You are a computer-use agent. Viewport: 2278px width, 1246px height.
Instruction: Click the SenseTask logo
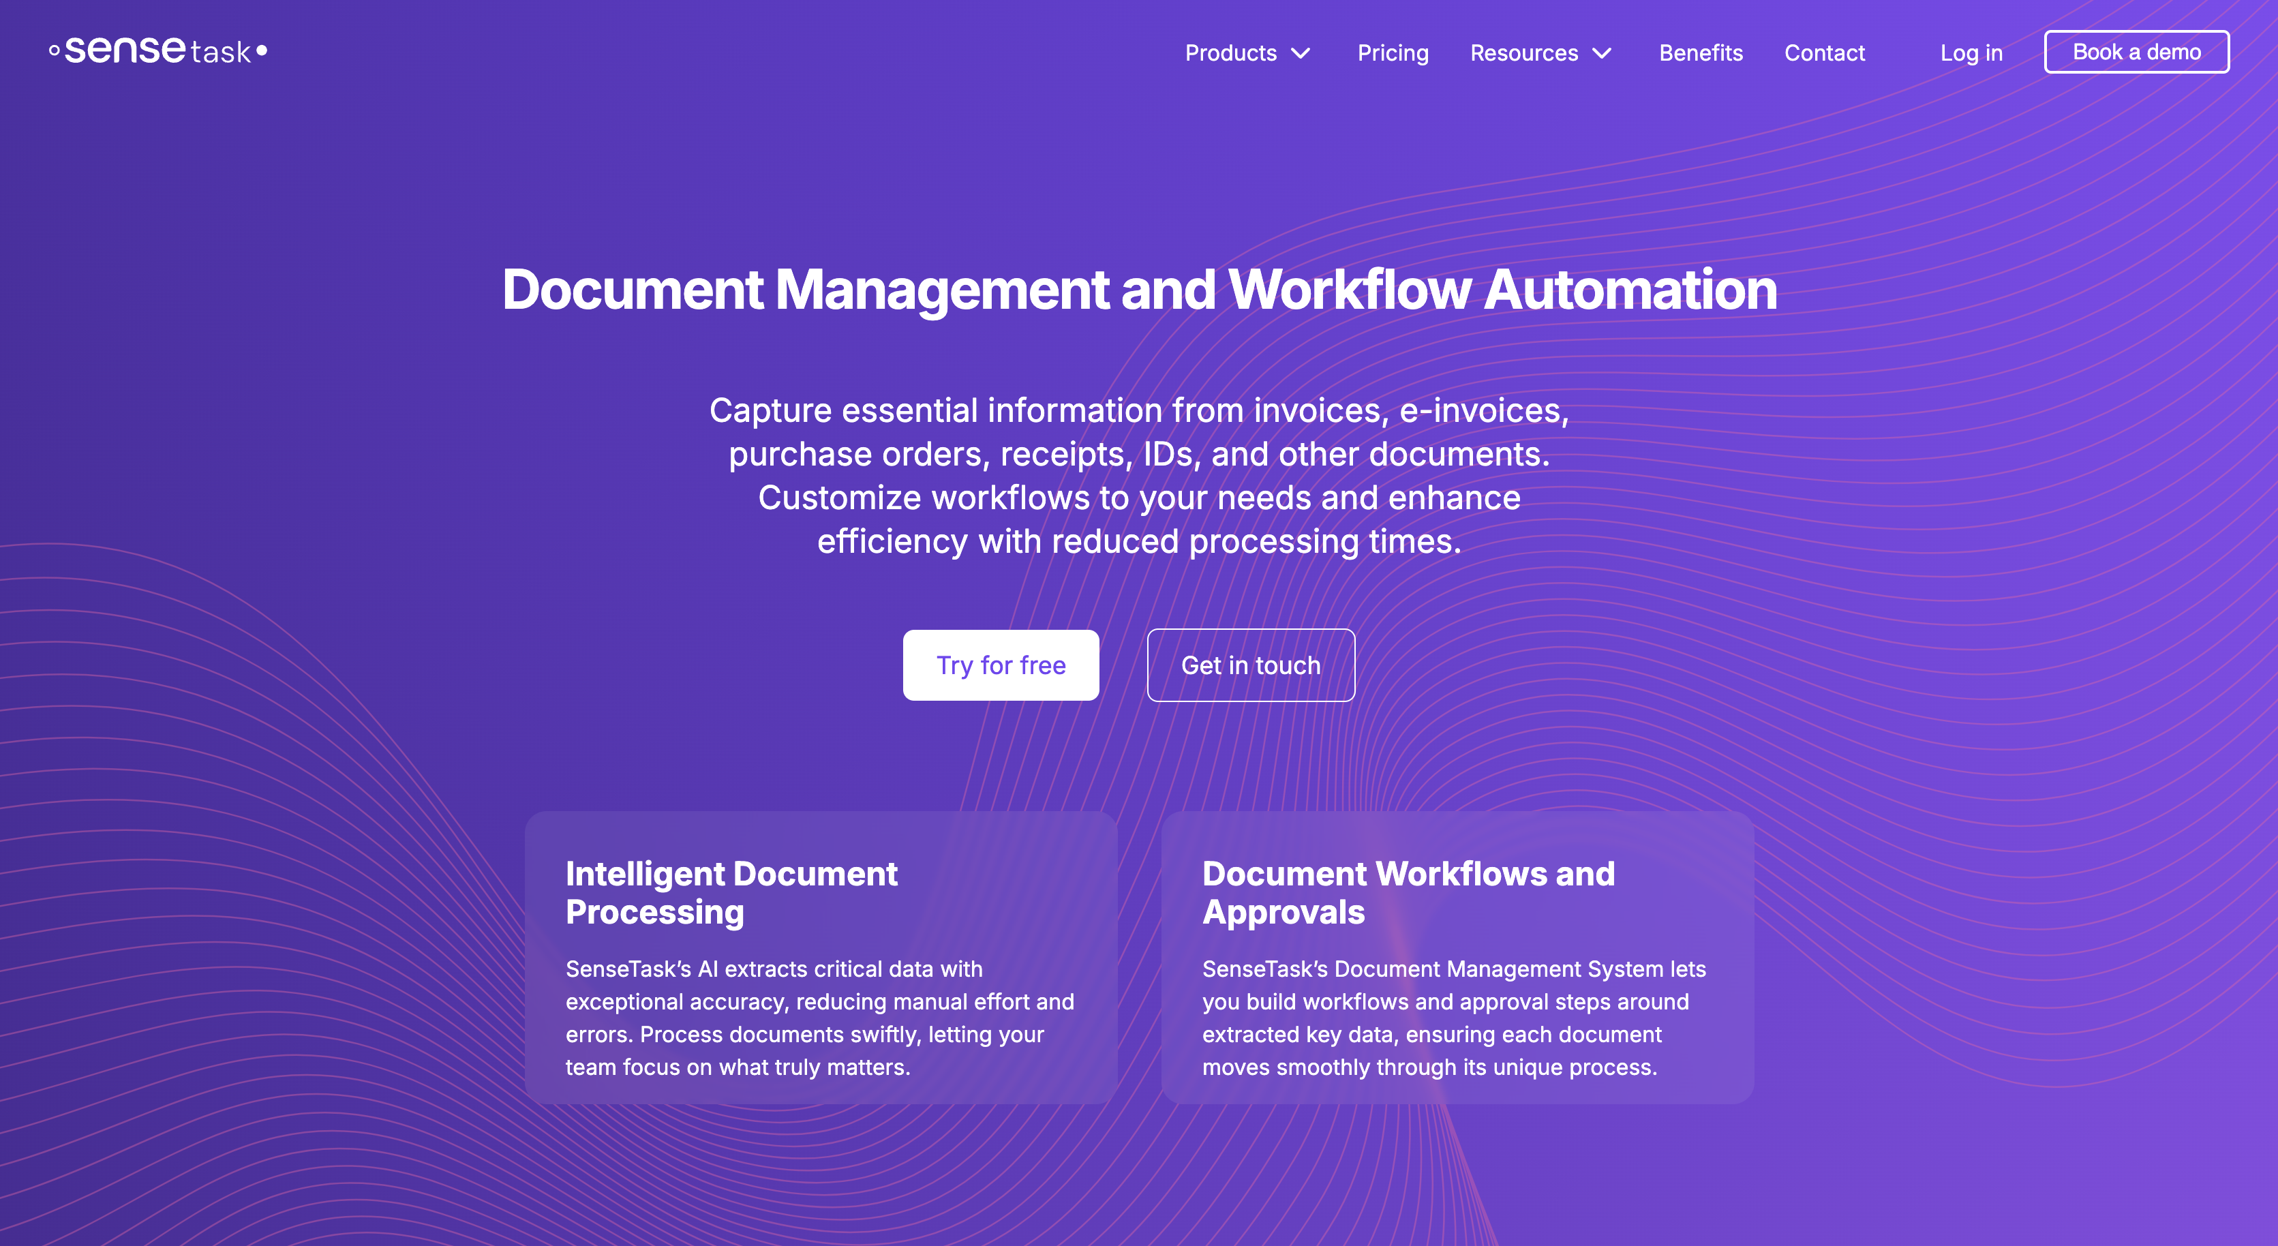click(x=158, y=50)
